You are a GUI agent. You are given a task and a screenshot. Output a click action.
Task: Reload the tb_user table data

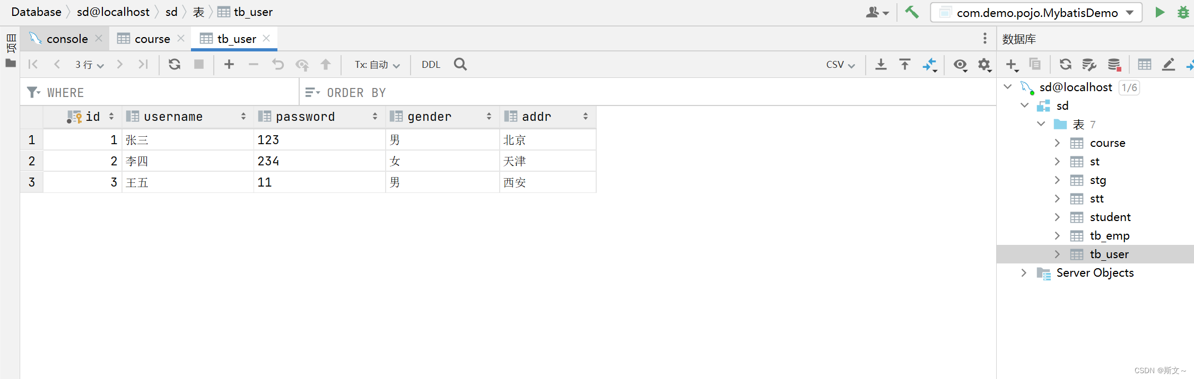pyautogui.click(x=175, y=64)
